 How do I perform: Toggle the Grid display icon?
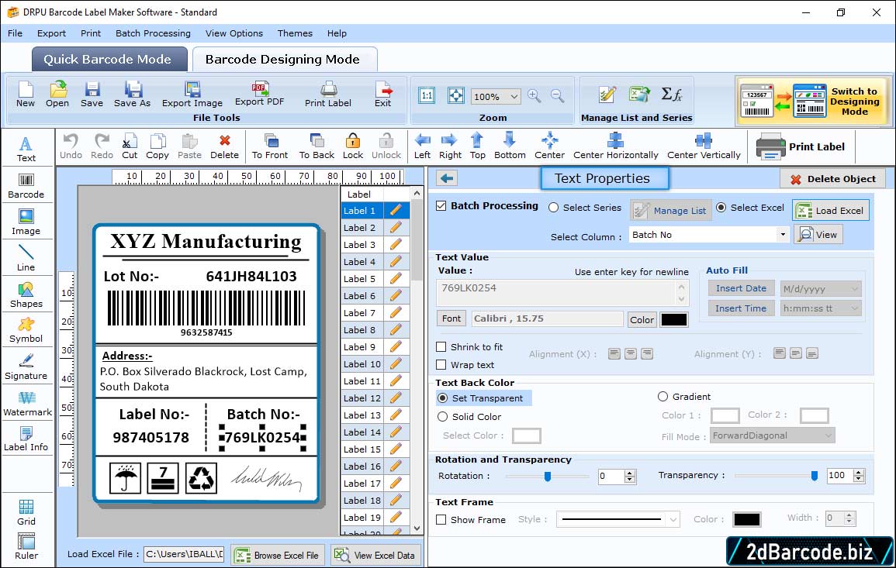26,511
